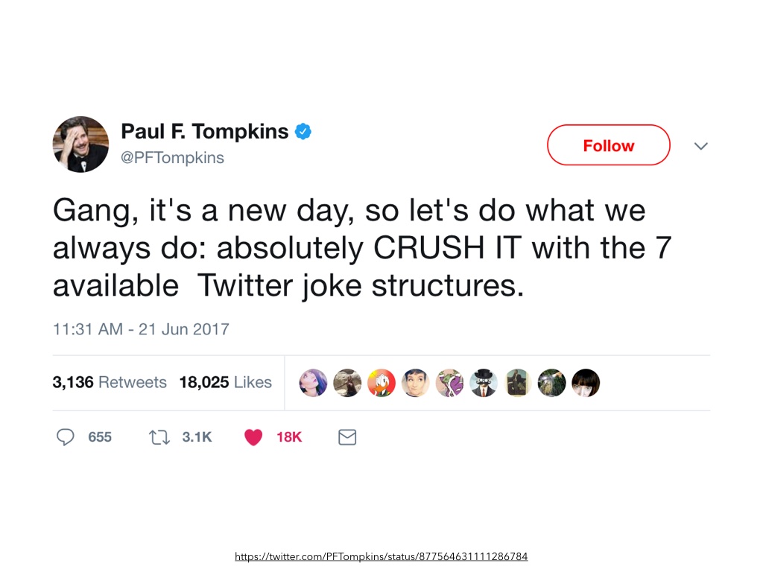
Task: Click the Paul F. Tompkins display name
Action: pyautogui.click(x=204, y=132)
